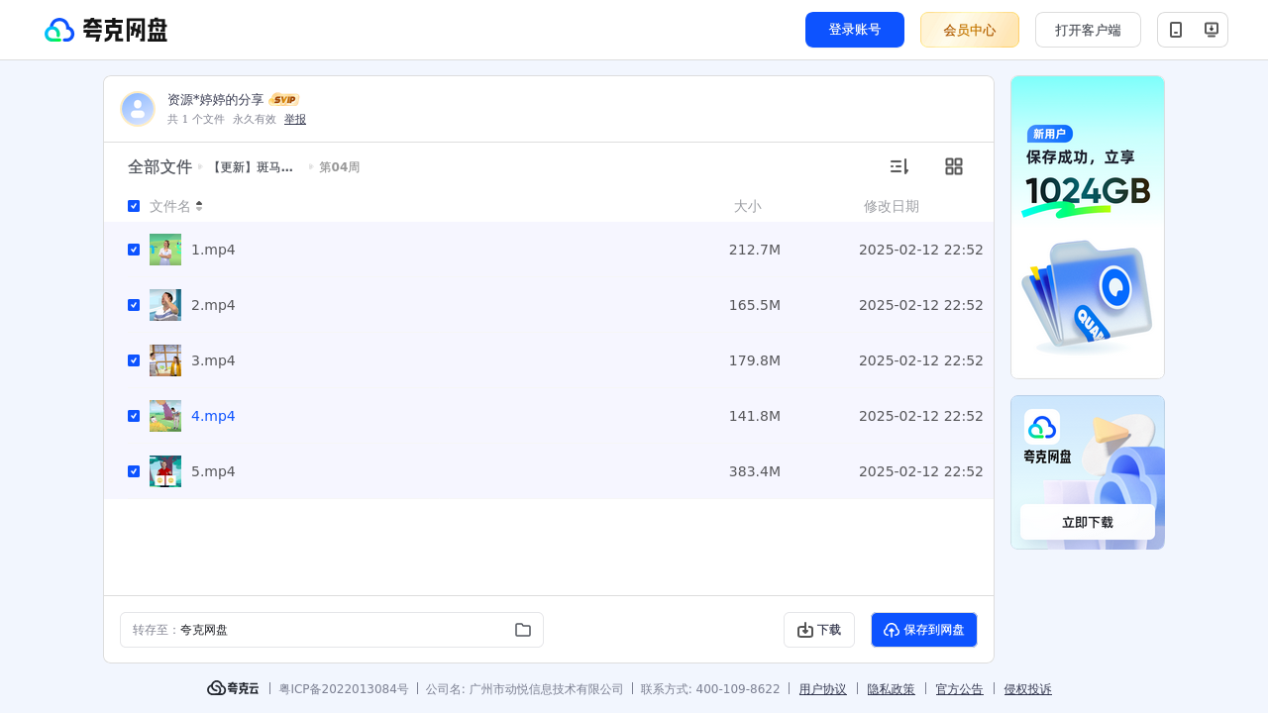
Task: Click the size value 383.4M
Action: coord(755,471)
